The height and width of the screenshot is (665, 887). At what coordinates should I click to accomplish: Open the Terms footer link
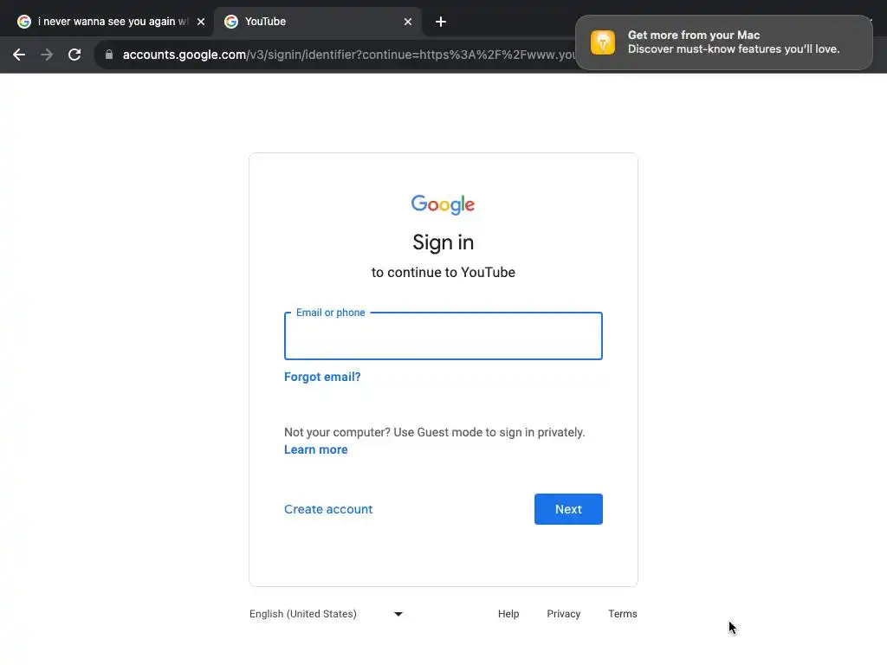pos(622,614)
